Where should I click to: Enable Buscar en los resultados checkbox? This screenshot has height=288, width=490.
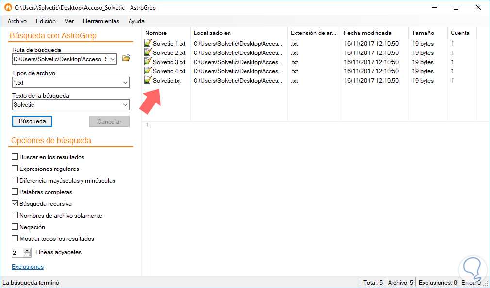15,157
